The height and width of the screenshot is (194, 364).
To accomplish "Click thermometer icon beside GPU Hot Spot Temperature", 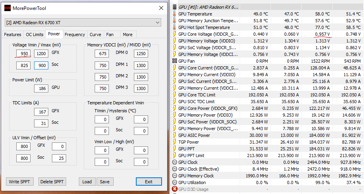I will pyautogui.click(x=175, y=27).
